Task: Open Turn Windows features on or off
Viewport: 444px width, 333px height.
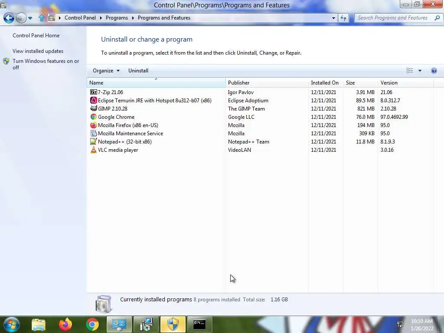Action: tap(46, 64)
